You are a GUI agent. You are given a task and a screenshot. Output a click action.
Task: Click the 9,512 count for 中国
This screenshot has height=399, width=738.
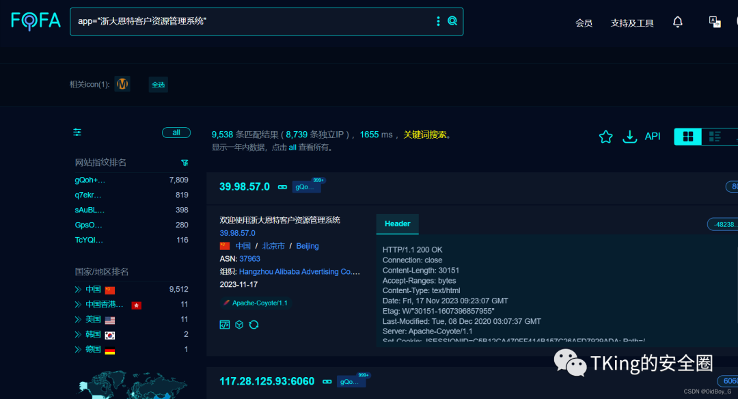[179, 290]
